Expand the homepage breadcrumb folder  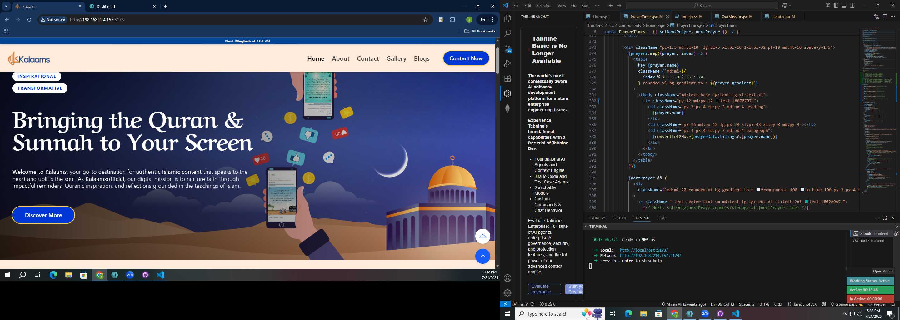click(655, 26)
